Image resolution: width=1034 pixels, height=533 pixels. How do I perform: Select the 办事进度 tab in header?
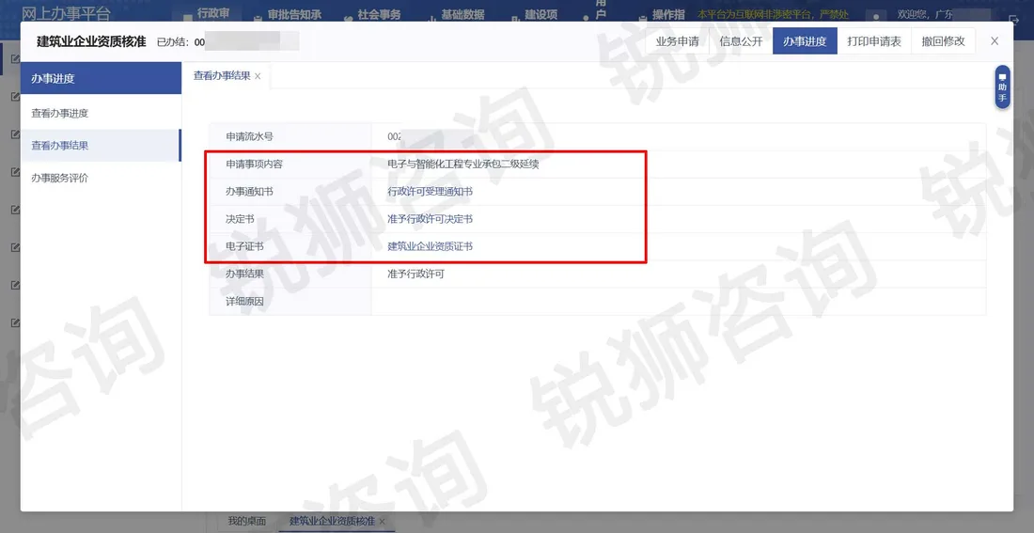point(805,41)
